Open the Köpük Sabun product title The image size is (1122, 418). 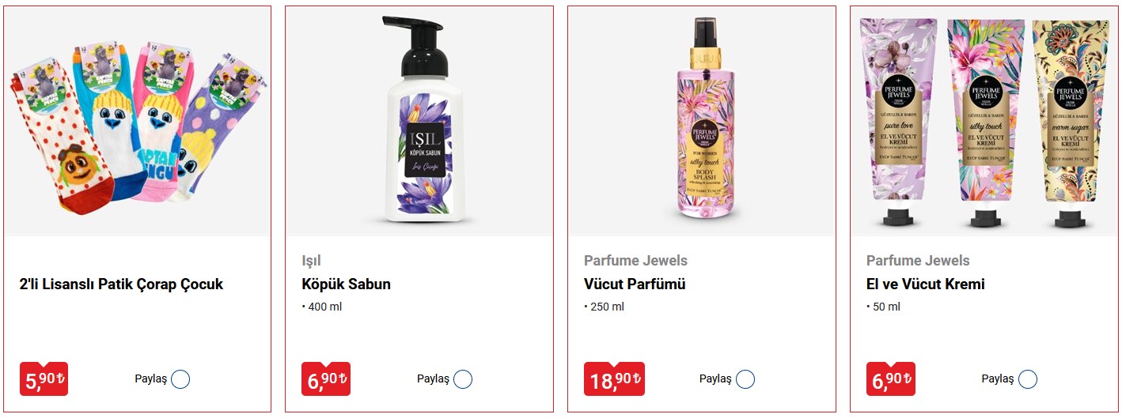(347, 284)
